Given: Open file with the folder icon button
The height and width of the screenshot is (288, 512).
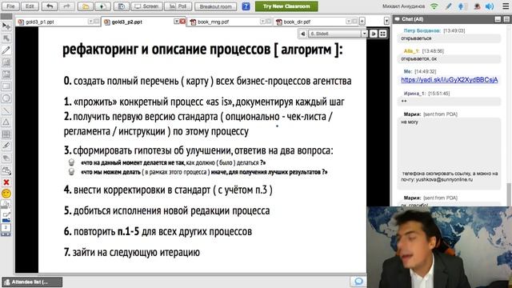Looking at the screenshot, I should click(86, 6).
